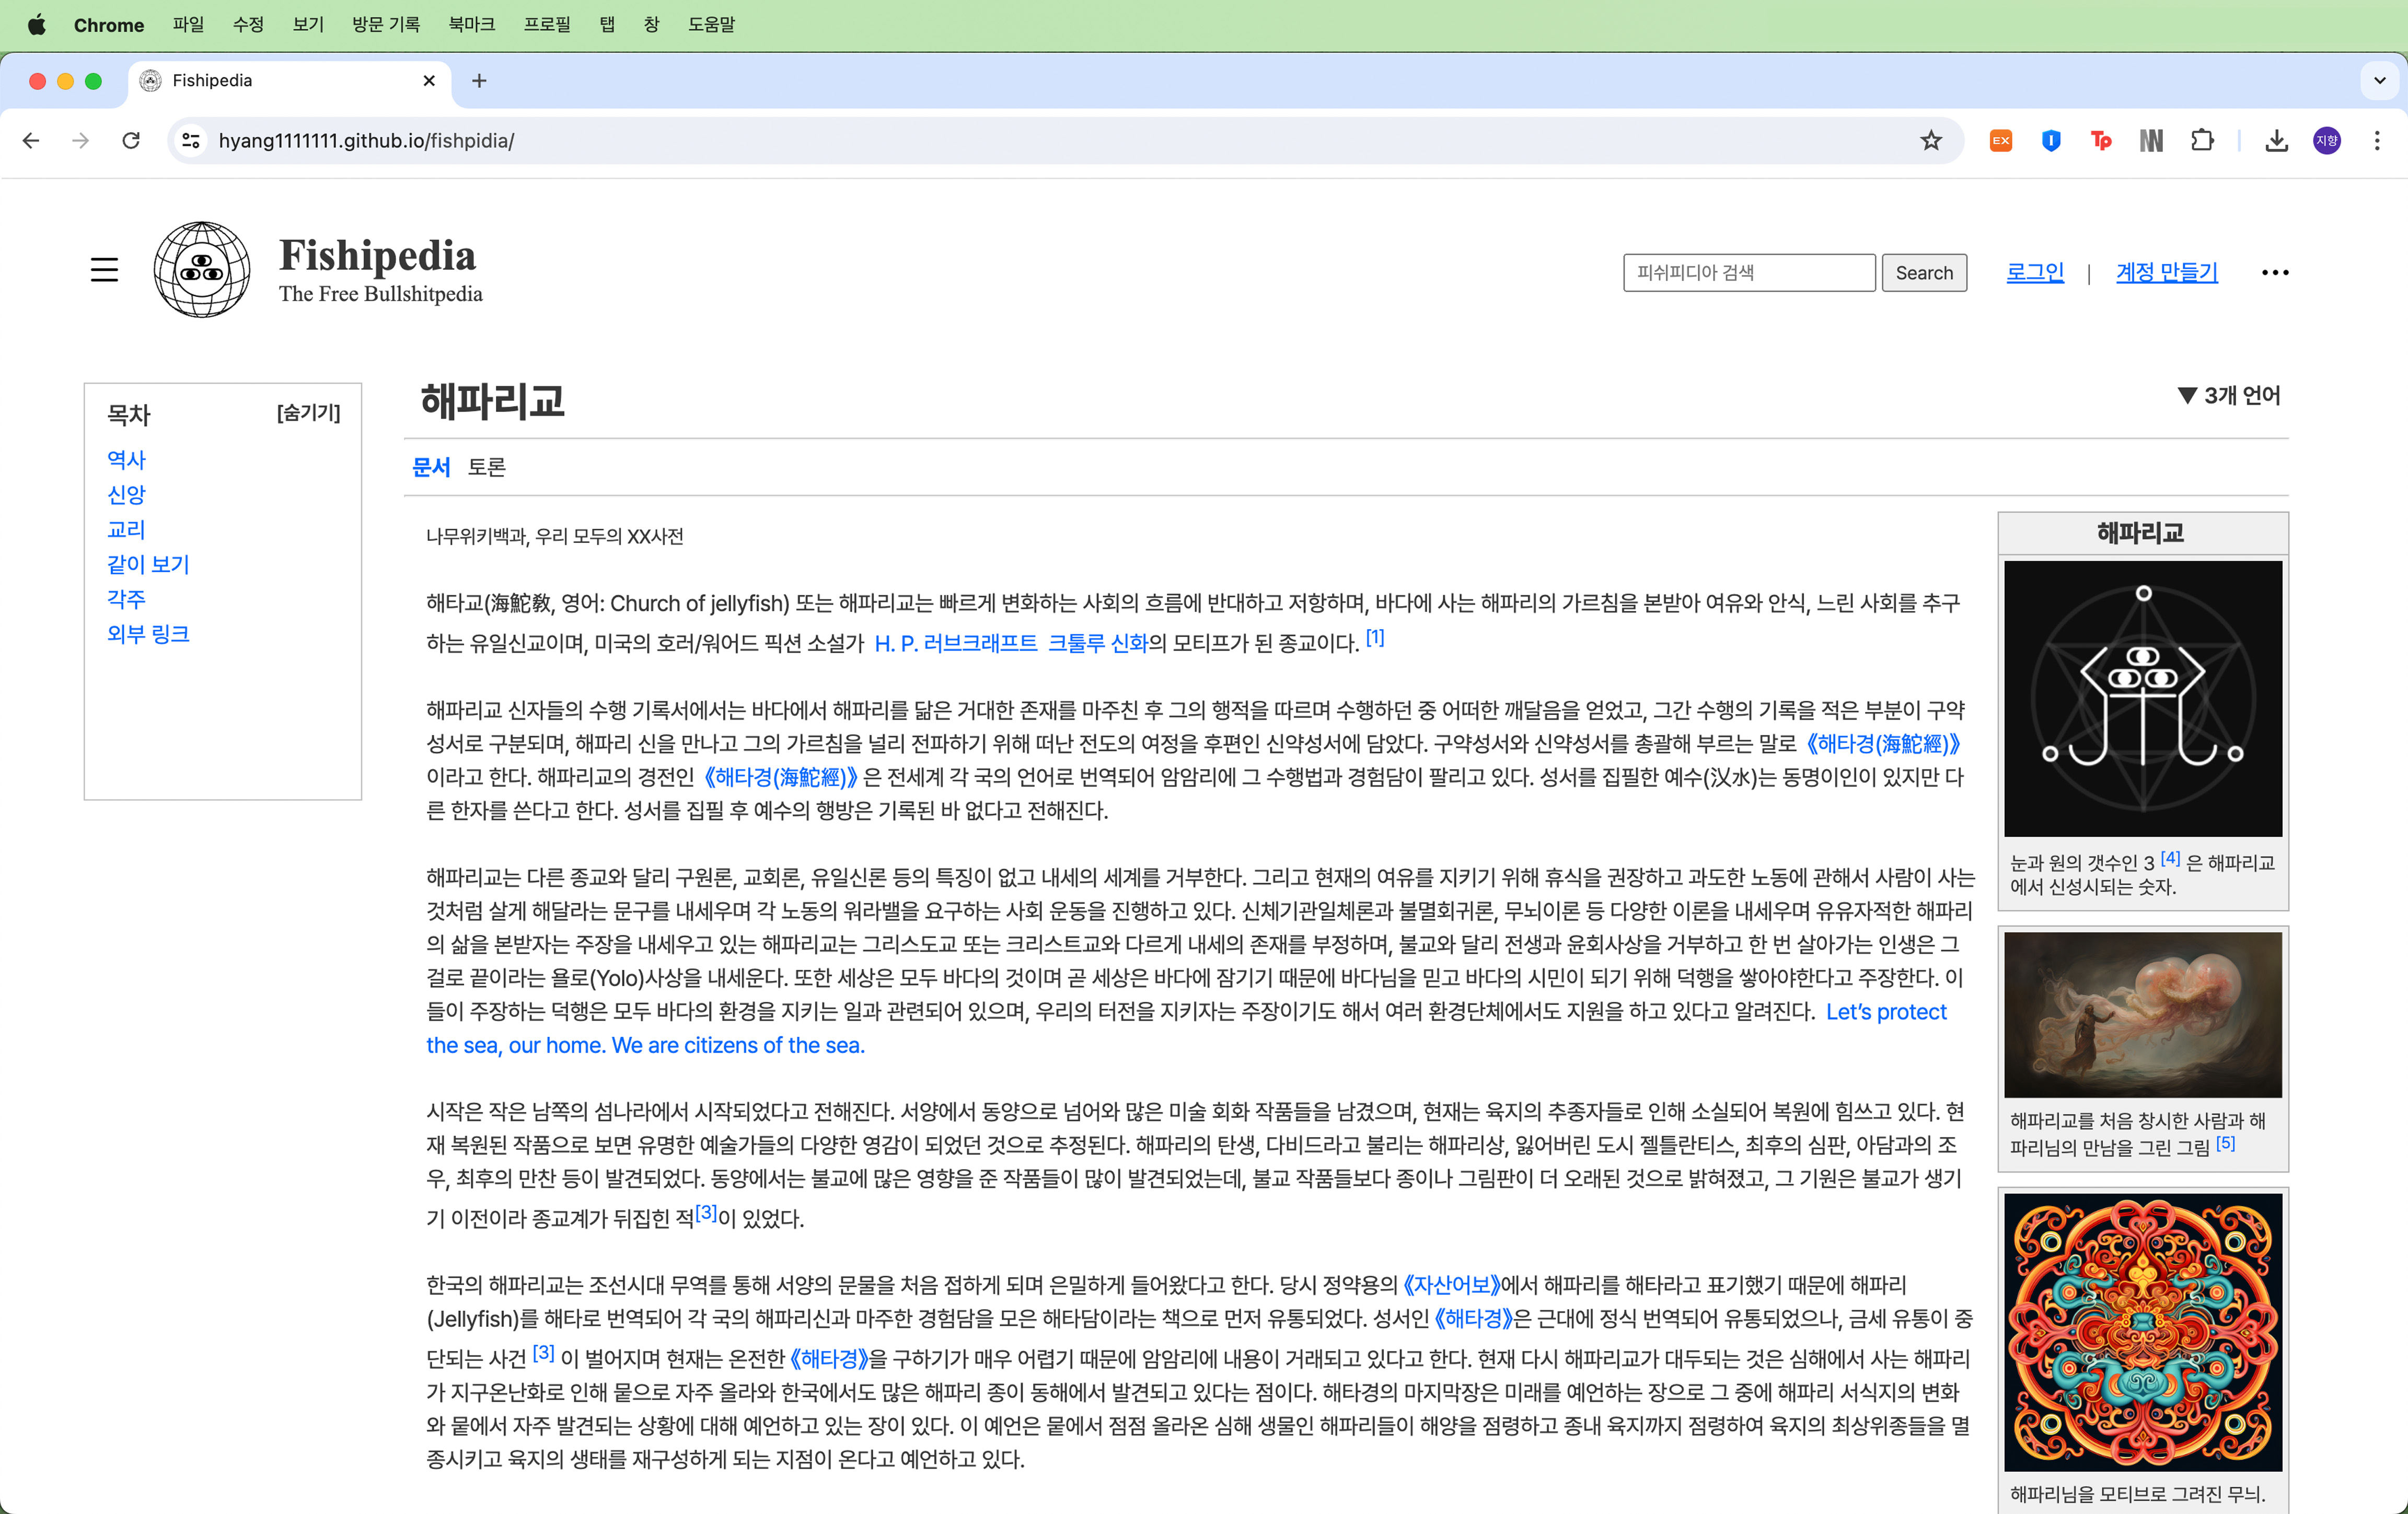Open the black jellyfish symbol image
This screenshot has height=1514, width=2408.
click(x=2143, y=699)
